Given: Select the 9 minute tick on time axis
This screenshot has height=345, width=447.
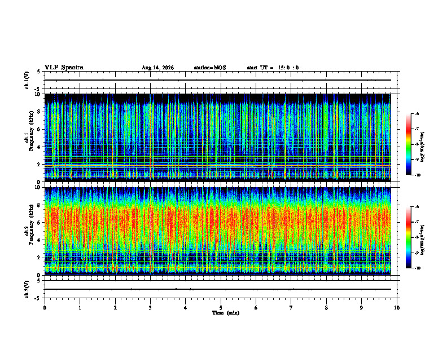Looking at the screenshot, I should tap(361, 308).
